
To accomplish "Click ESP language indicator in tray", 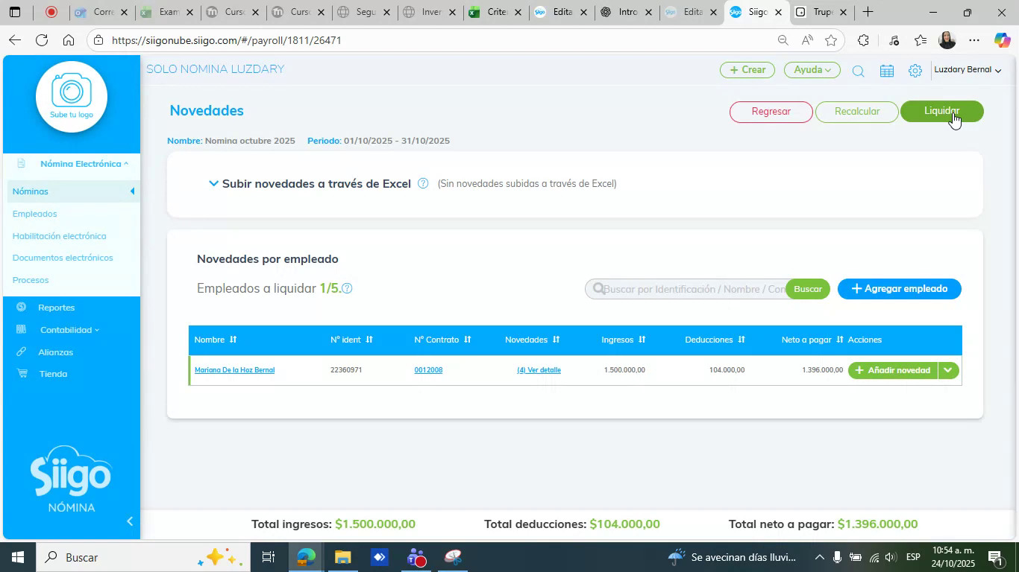I will point(913,557).
